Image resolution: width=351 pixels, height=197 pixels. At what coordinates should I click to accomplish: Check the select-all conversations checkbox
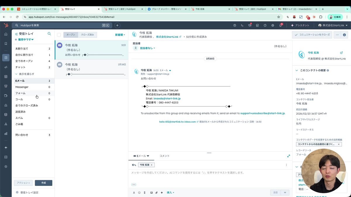(59, 34)
